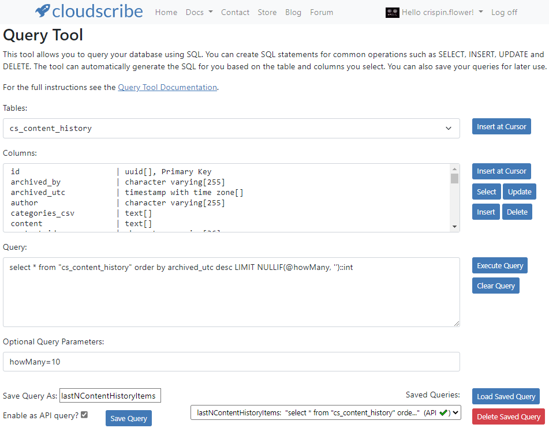Click the Load Saved Query button
Screen dimensions: 549x428
click(x=506, y=396)
